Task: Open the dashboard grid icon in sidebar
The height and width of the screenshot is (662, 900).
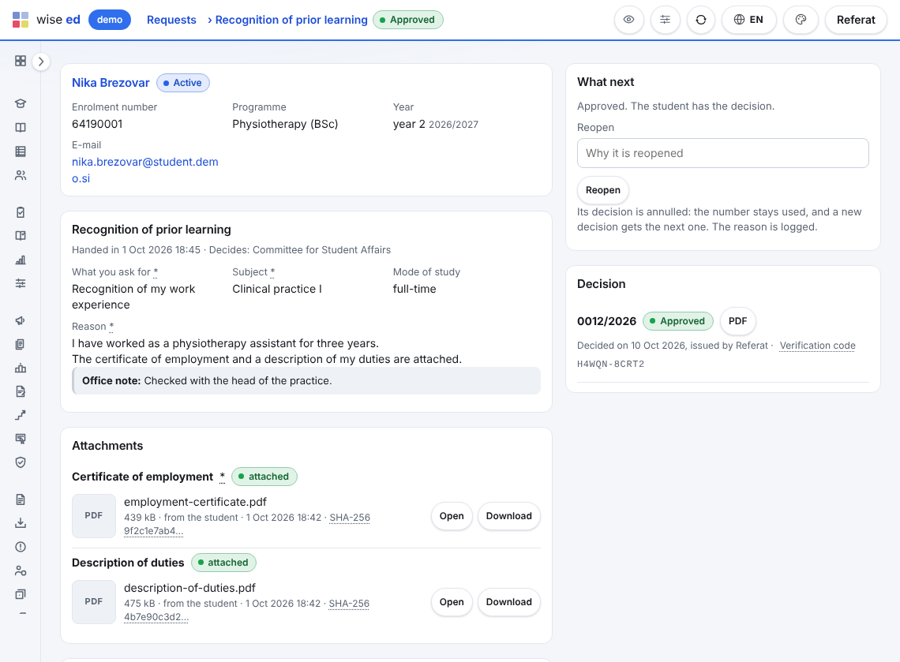Action: click(x=21, y=61)
